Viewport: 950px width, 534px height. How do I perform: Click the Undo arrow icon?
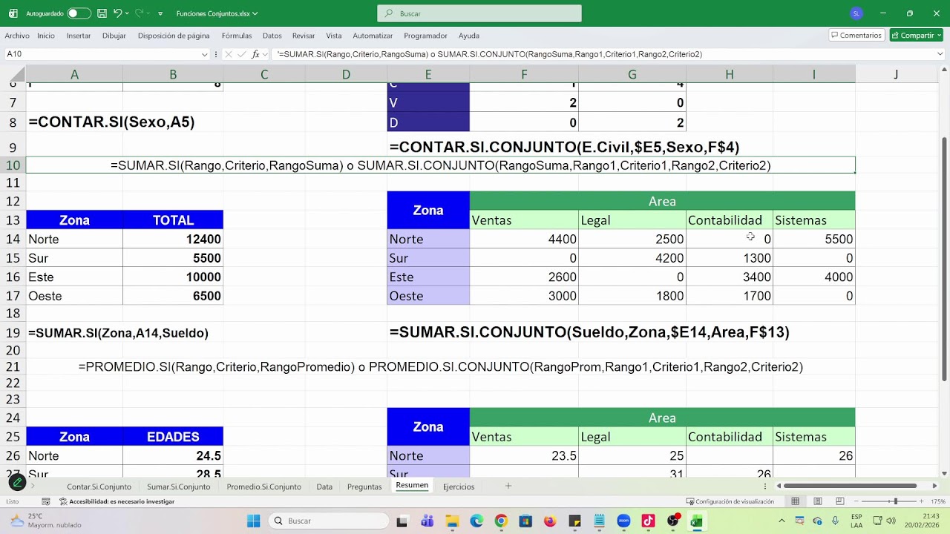117,13
